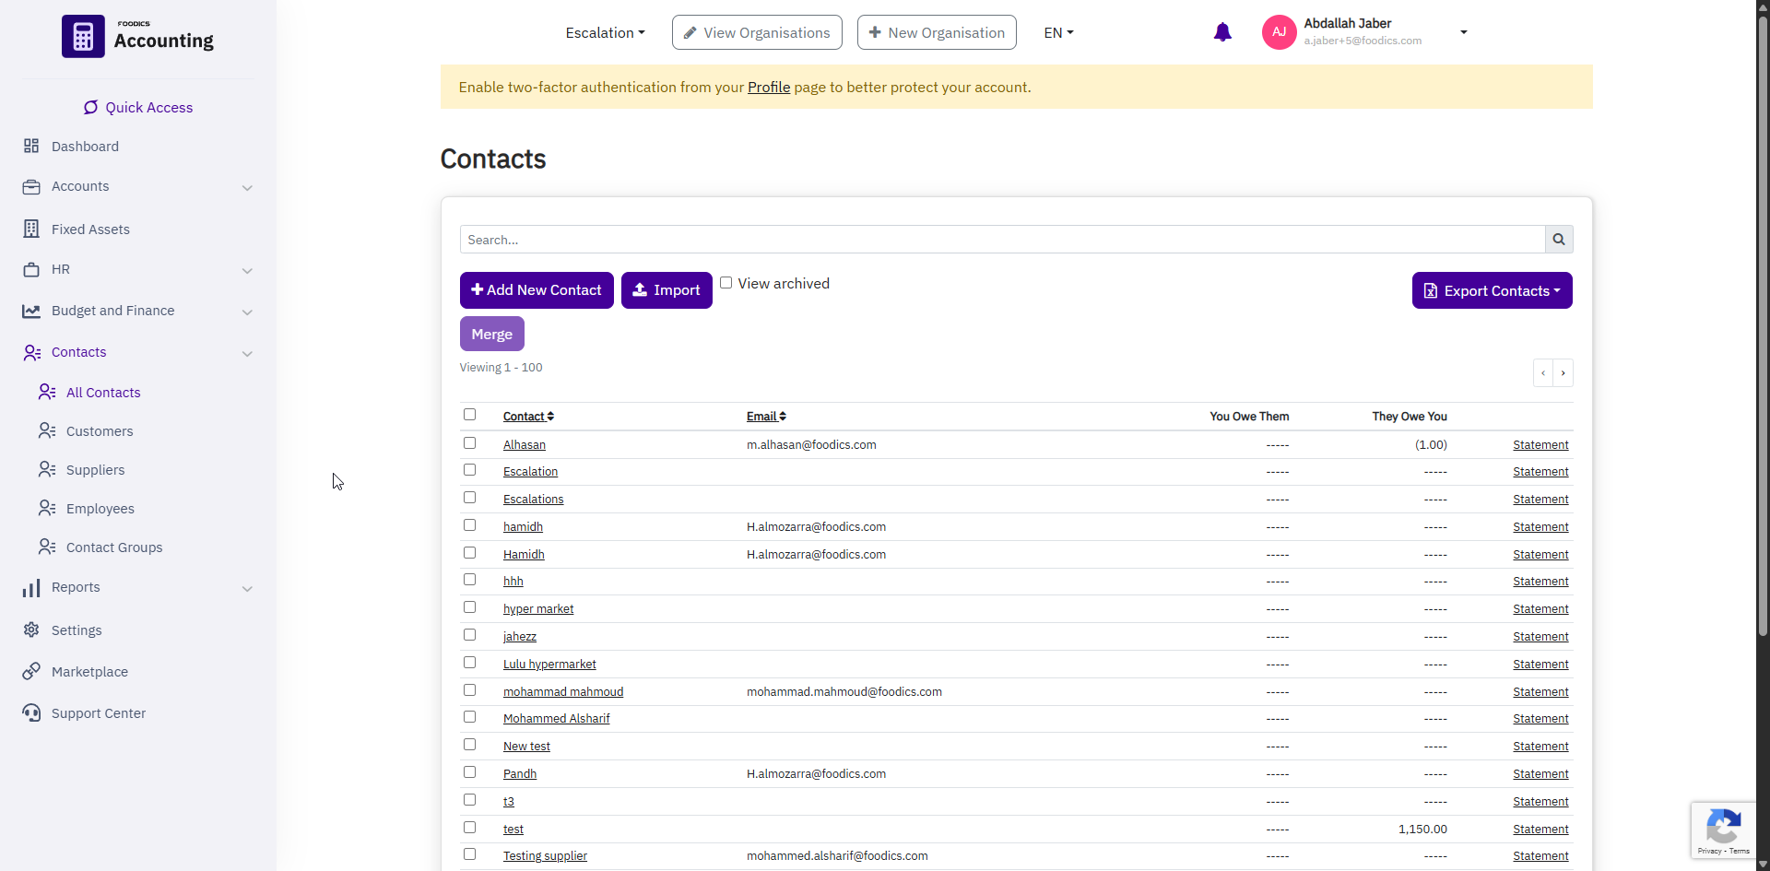Select Suppliers in the sidebar
Screen dimensions: 1770x871
pos(95,470)
